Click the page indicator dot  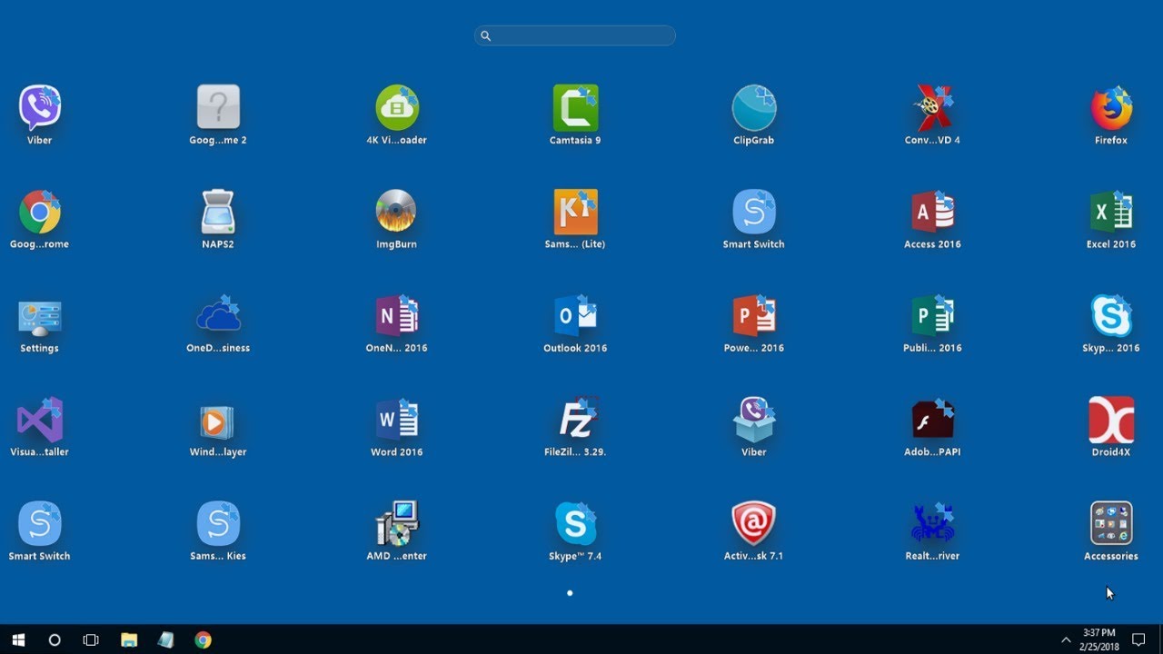click(x=570, y=593)
